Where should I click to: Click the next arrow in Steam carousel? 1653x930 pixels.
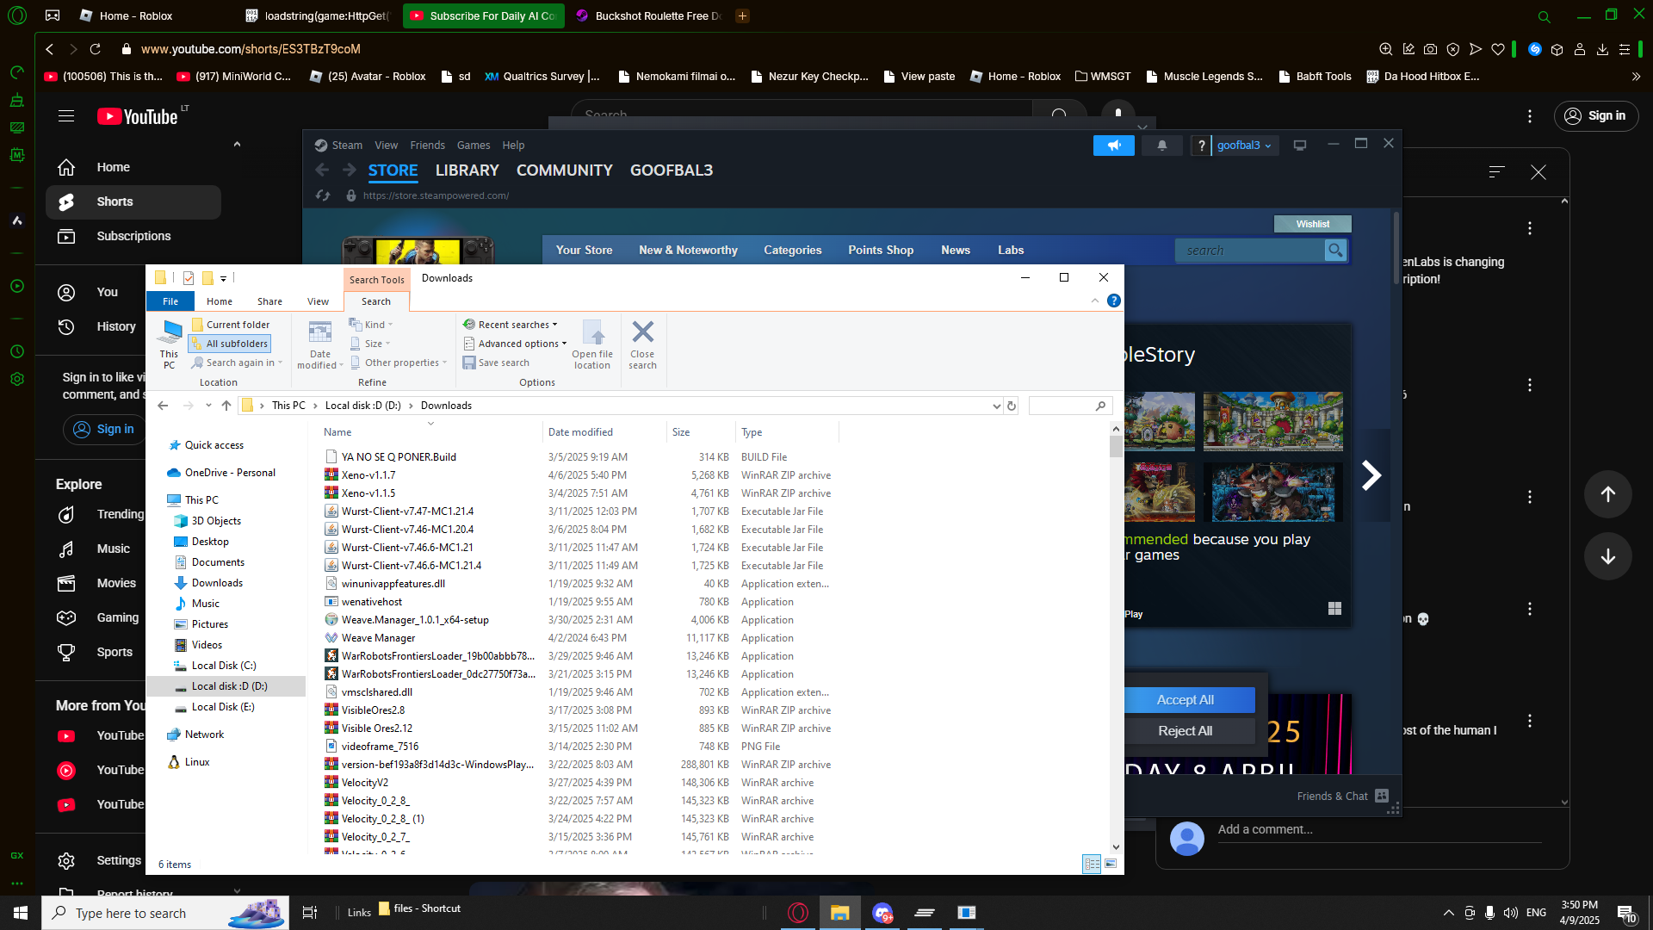[1371, 475]
